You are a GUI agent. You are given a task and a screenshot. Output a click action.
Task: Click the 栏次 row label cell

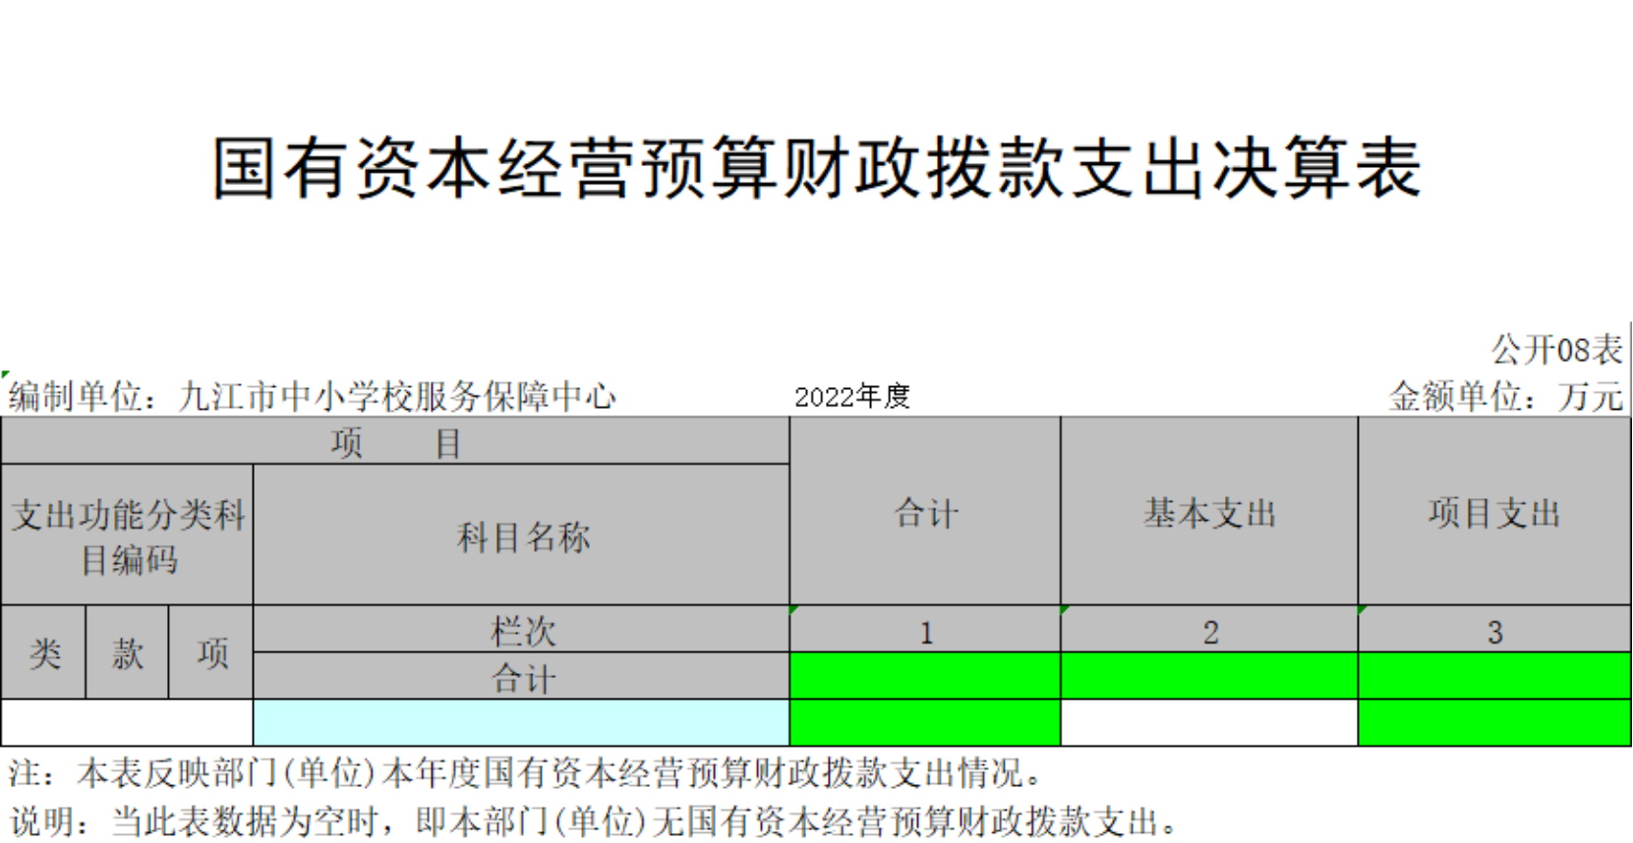[522, 630]
